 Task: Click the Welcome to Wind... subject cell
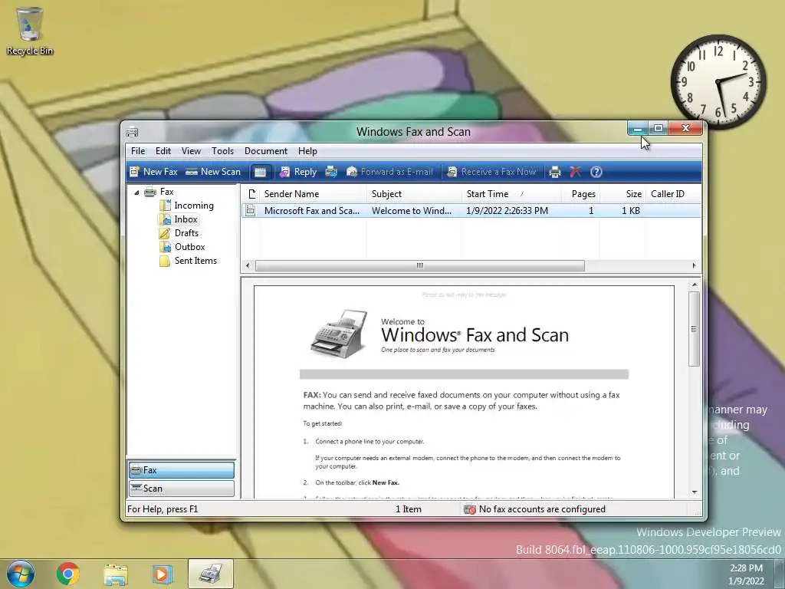(412, 211)
